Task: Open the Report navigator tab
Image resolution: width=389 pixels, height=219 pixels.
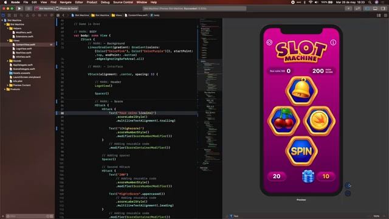Action: tap(51, 15)
